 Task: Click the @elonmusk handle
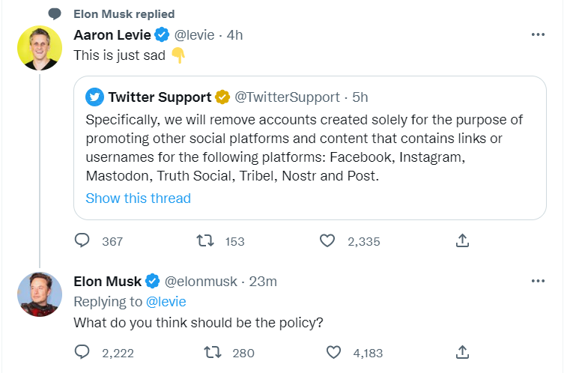(x=200, y=282)
